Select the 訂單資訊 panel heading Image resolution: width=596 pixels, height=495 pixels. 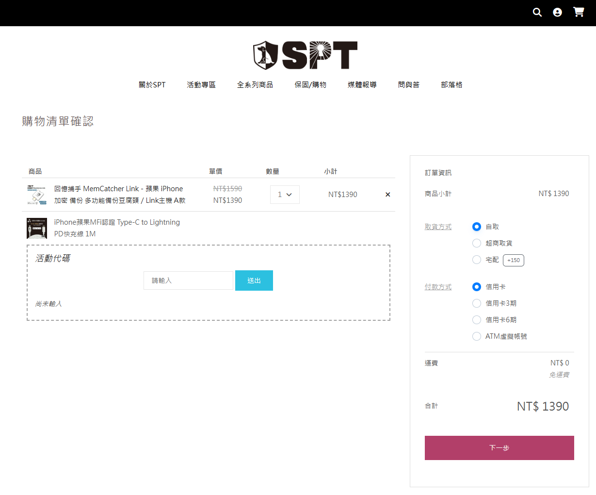[x=438, y=173]
